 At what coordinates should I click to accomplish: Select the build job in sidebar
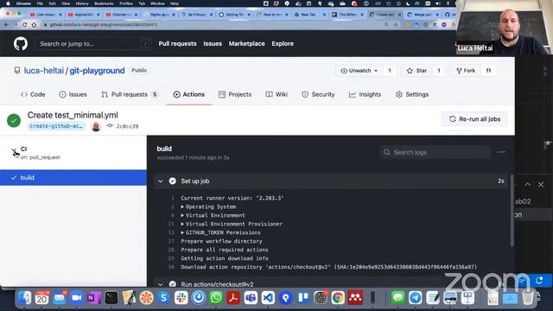pos(73,177)
